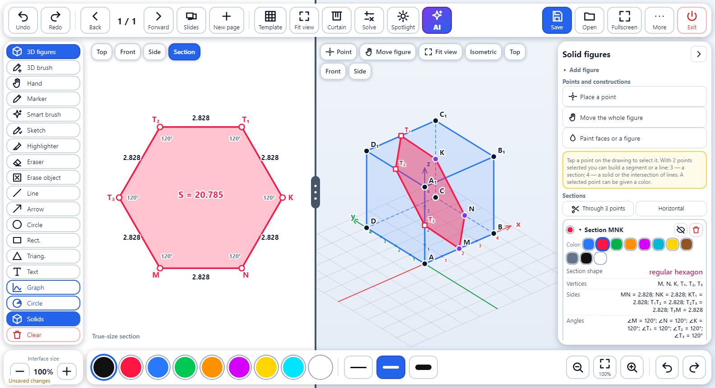Select the Erase object tool

pos(43,178)
